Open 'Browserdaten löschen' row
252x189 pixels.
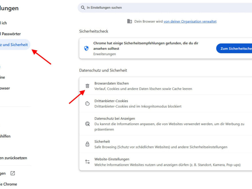click(166, 86)
